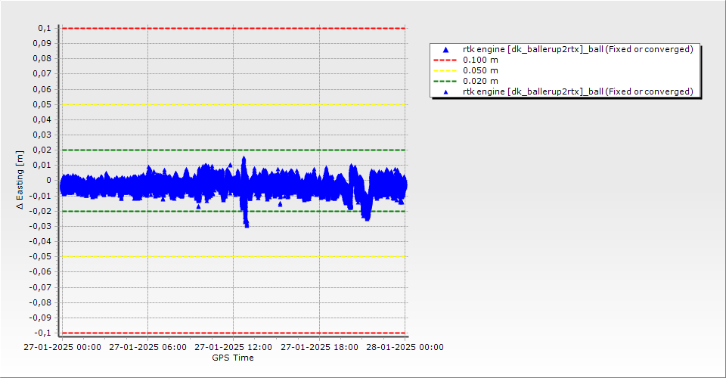Click the '-0,01' y-axis tick label

coord(40,196)
